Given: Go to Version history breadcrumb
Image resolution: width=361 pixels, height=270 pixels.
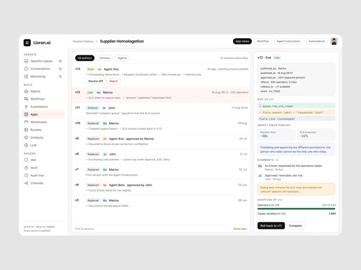Looking at the screenshot, I should (83, 41).
